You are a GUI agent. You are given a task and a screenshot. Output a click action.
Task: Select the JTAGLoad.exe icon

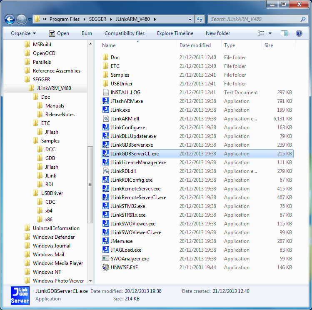tap(106, 250)
